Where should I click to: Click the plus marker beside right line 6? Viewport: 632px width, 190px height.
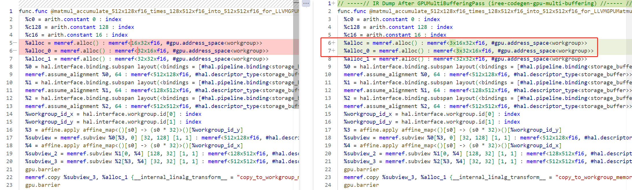coord(333,43)
